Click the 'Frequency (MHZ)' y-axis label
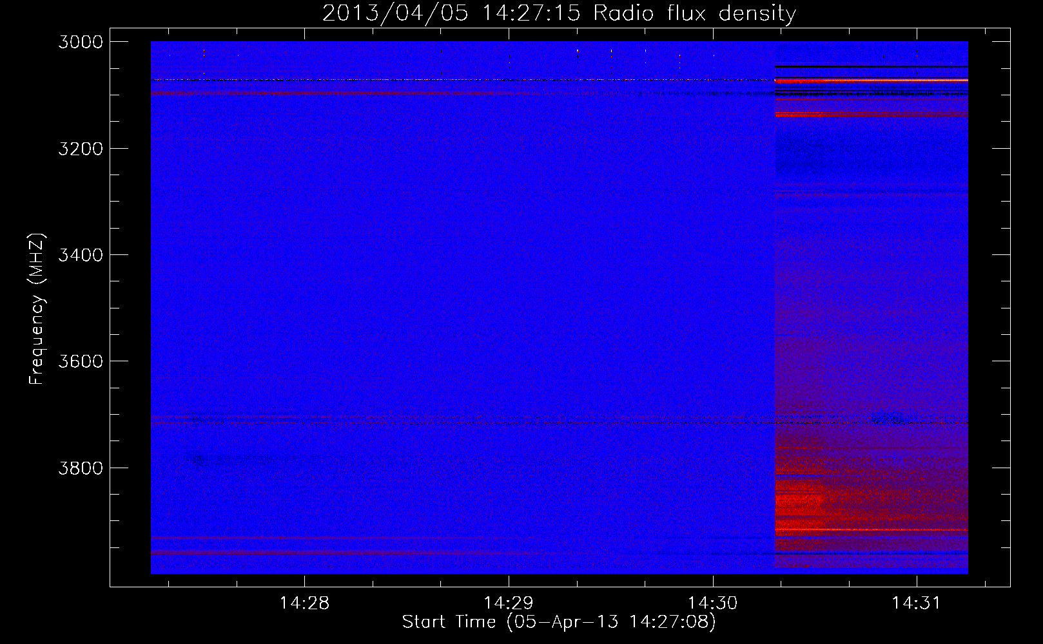1043x644 pixels. tap(37, 309)
